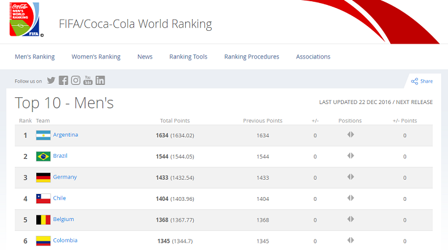Click the Total Points column header
Screen dimensions: 448x250
click(x=175, y=121)
